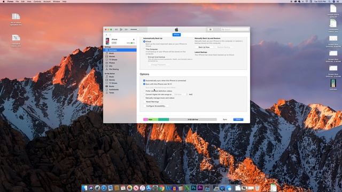Open Summary in iTunes sidebar
342x192 pixels.
click(120, 50)
